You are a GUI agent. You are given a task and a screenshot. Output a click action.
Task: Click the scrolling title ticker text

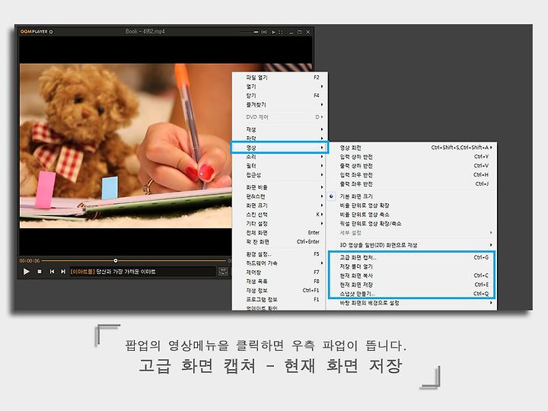pos(113,272)
